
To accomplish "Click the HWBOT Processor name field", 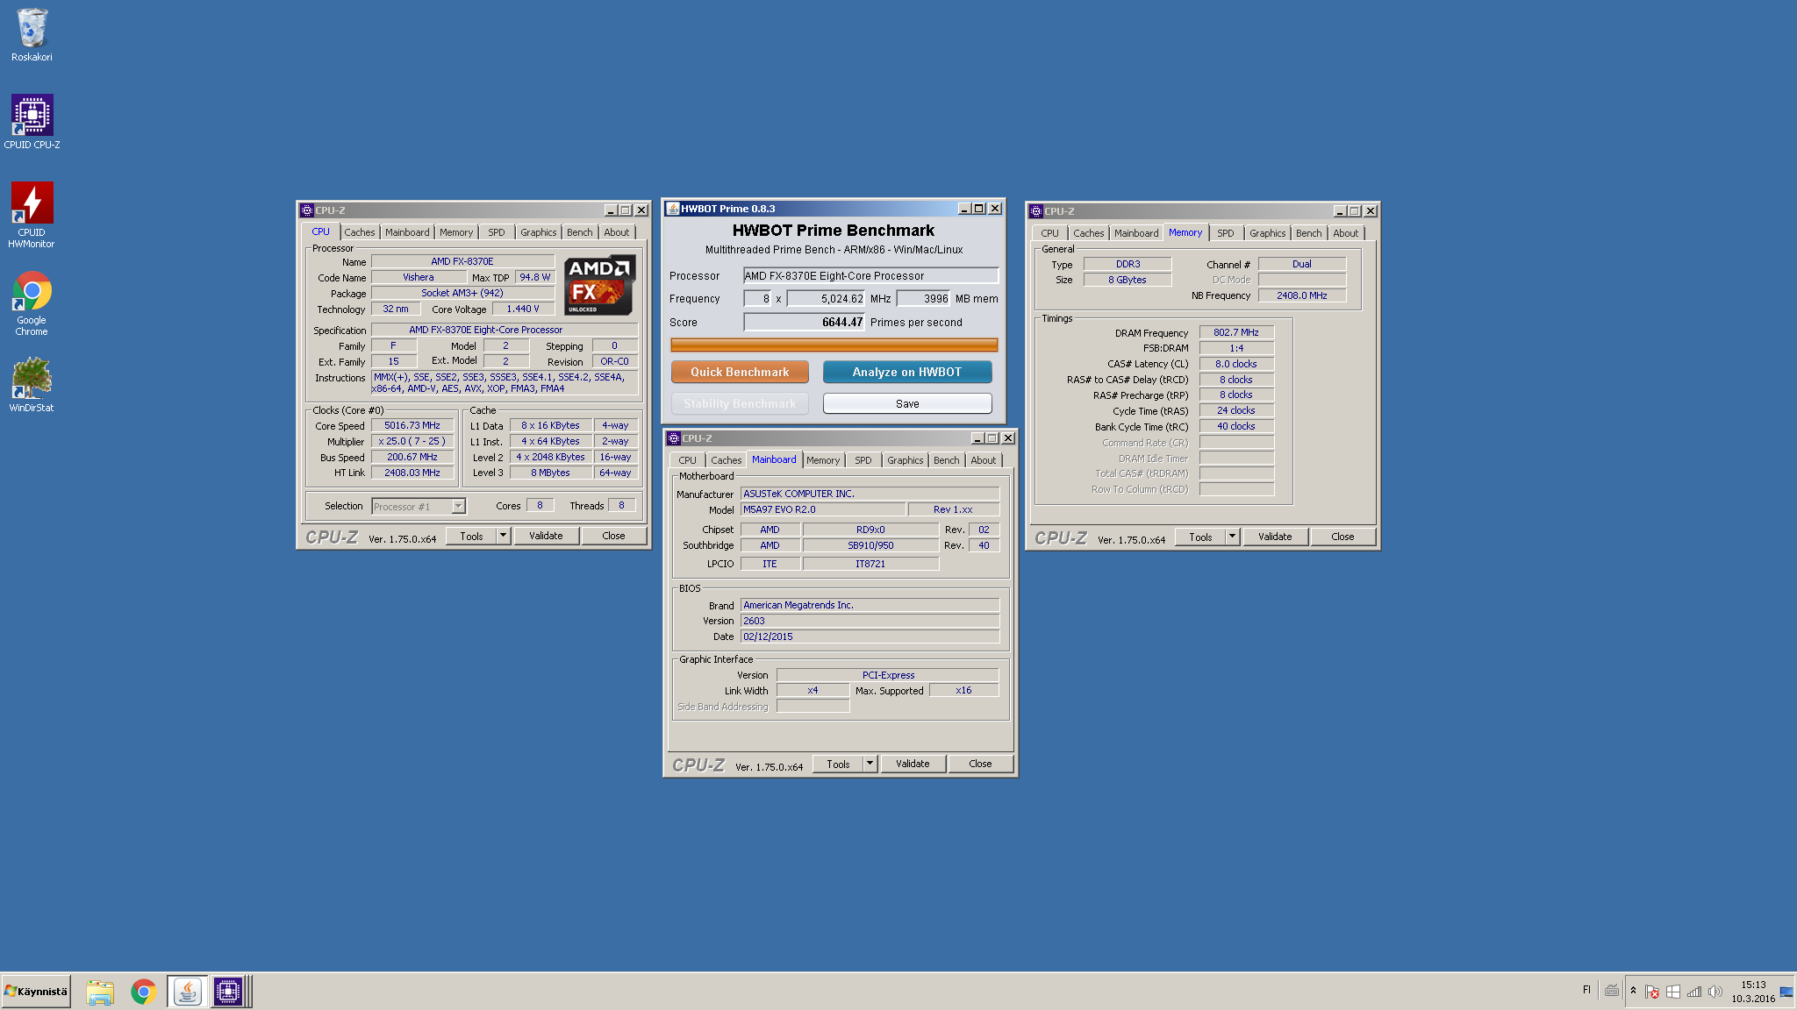I will 870,275.
